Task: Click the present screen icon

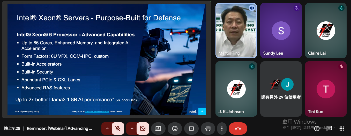Action: (158, 129)
